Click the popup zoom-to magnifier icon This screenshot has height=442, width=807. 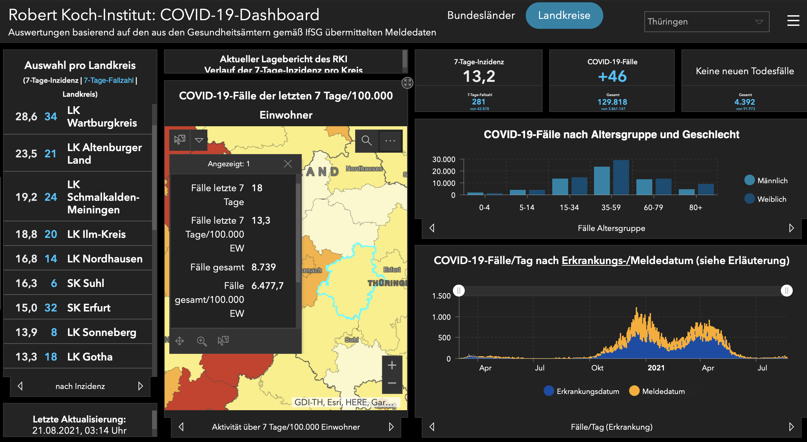pyautogui.click(x=202, y=341)
